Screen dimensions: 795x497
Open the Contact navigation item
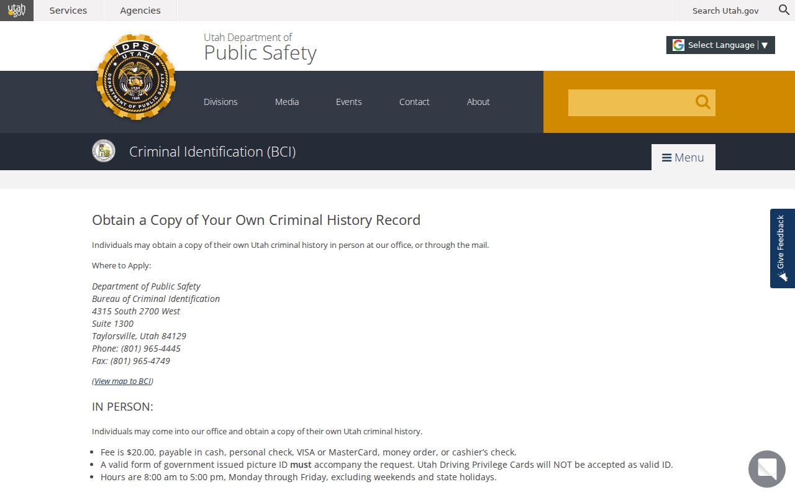[x=414, y=102]
